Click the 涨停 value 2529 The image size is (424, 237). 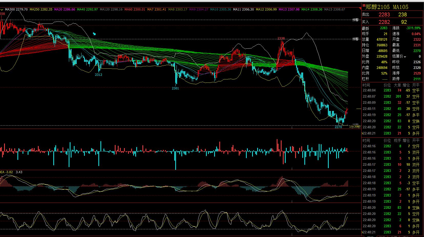coord(417,73)
